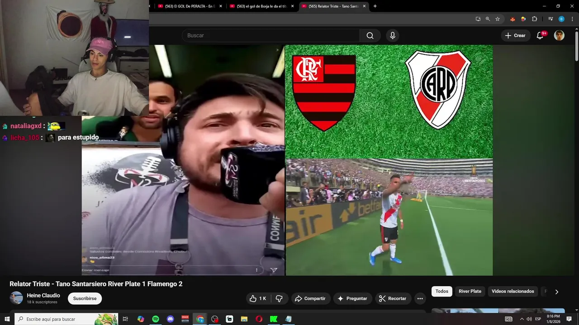Image resolution: width=579 pixels, height=325 pixels.
Task: Open the Extensions puzzle-piece menu
Action: click(x=534, y=19)
